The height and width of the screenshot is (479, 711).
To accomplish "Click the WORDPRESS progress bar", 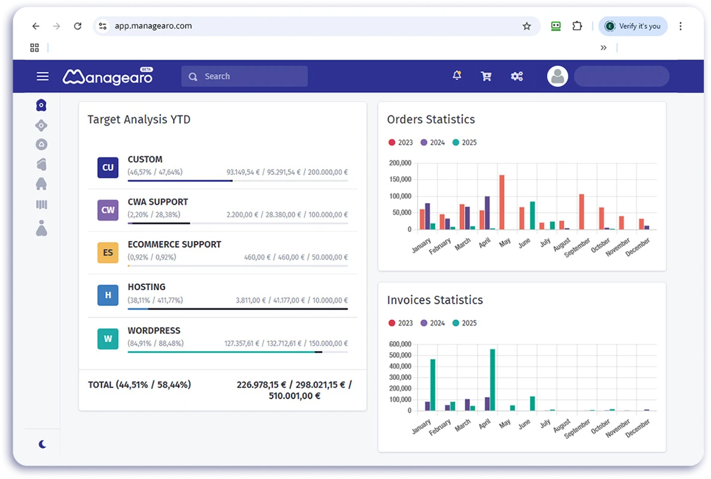I will (x=237, y=352).
